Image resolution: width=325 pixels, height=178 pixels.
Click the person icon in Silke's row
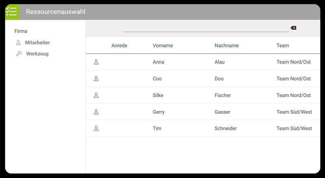pos(96,96)
